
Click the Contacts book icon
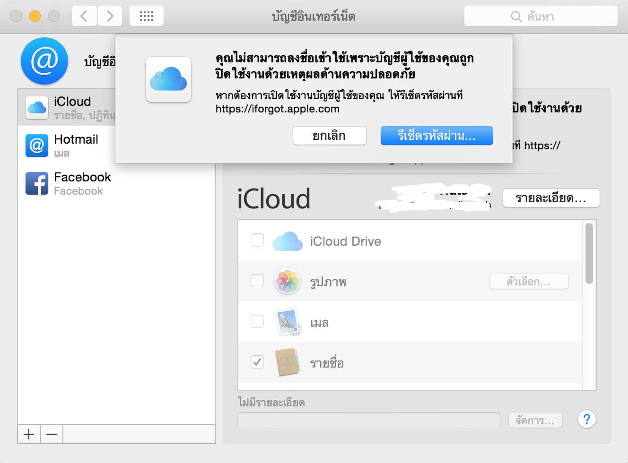point(288,362)
